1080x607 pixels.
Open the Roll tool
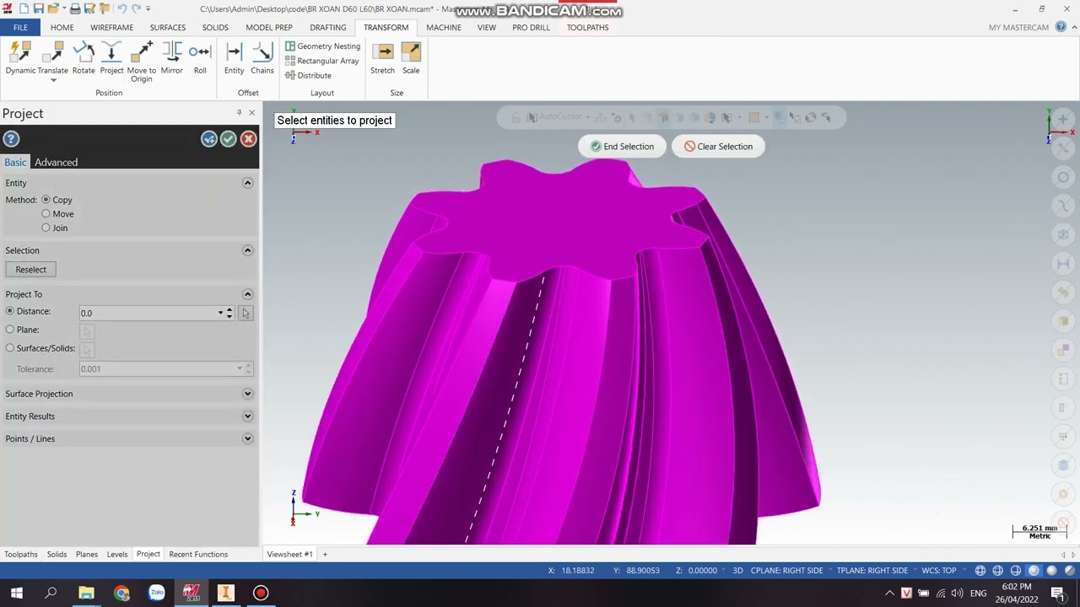click(200, 58)
